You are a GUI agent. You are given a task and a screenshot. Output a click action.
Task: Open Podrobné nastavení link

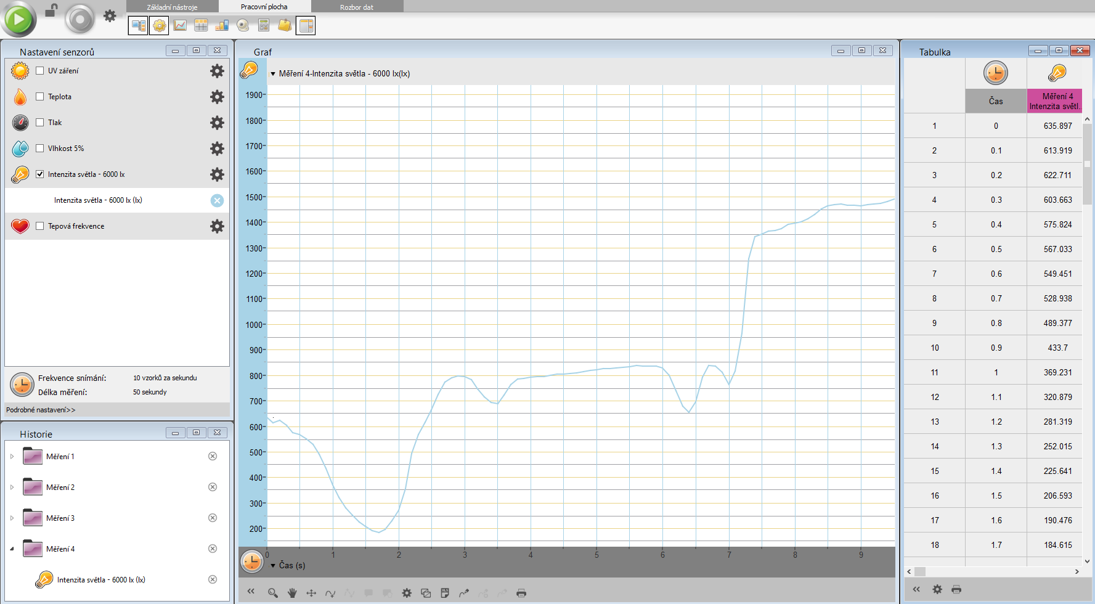41,410
